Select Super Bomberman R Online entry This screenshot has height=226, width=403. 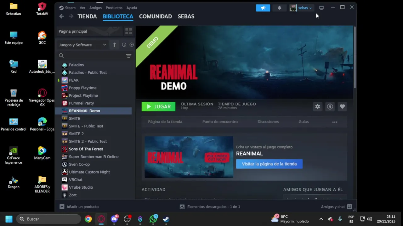tap(93, 157)
